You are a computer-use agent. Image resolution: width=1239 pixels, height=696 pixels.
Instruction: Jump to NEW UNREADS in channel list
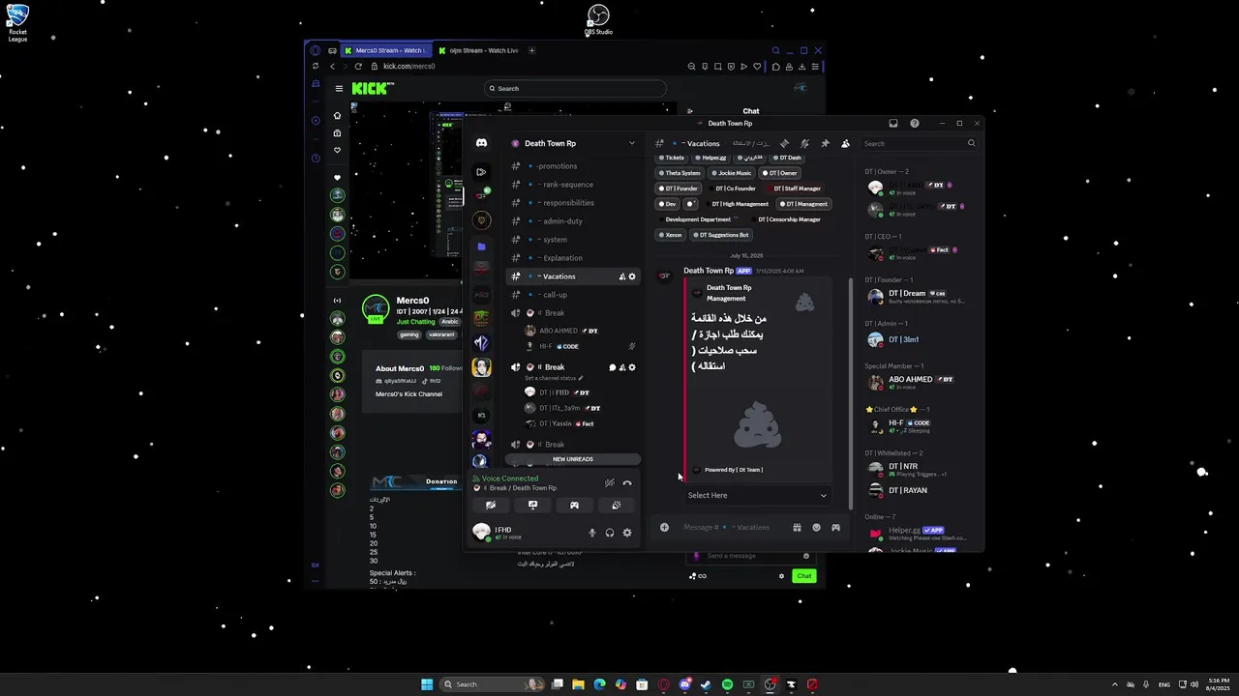point(573,459)
